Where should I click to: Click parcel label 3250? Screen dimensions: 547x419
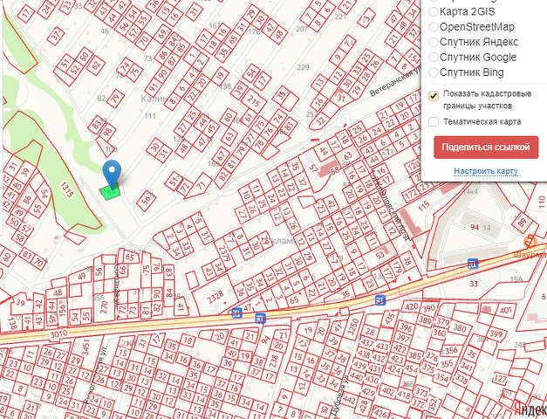[x=352, y=326]
